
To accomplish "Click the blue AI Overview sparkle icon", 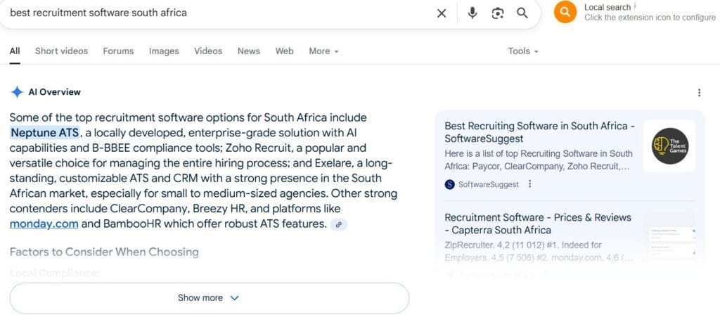I will pyautogui.click(x=18, y=92).
